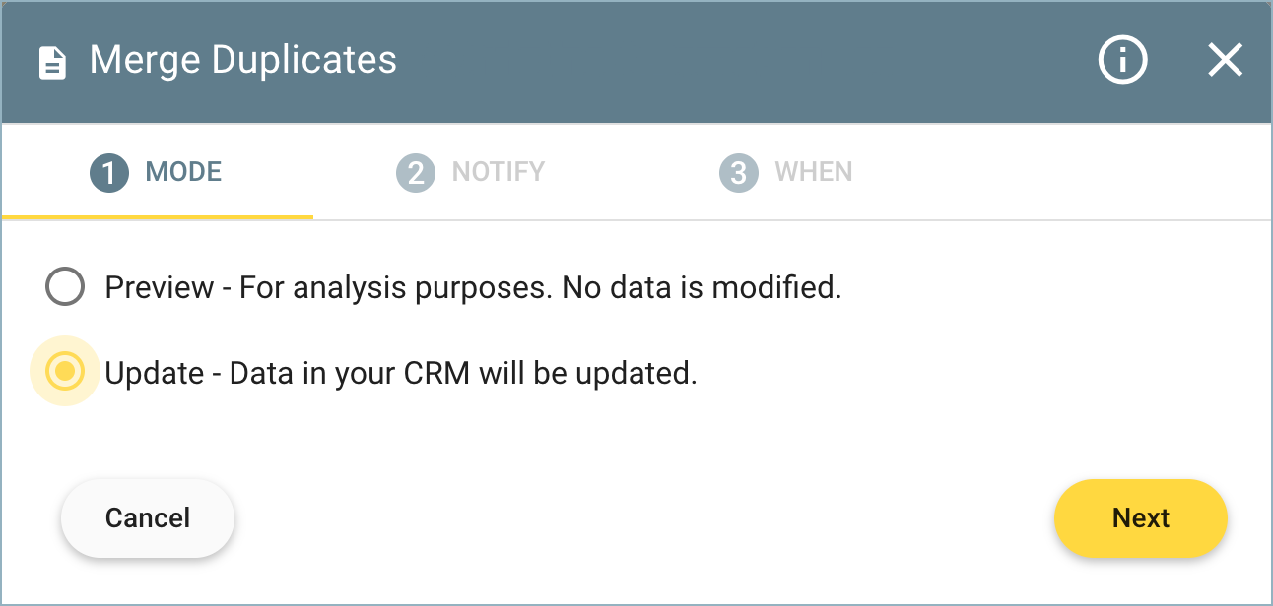Choose the option to update CRM data
Screen dimensions: 1273x606
point(64,372)
